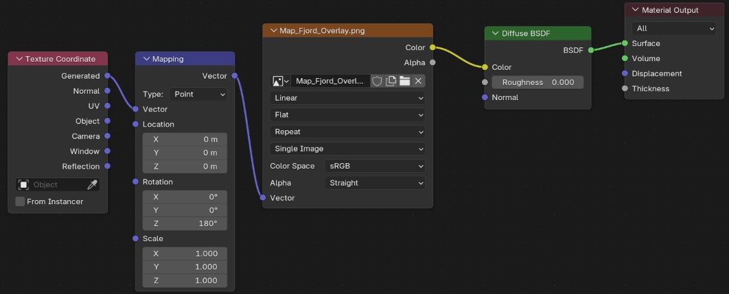Click the Rotation Z 180° field
Image resolution: width=729 pixels, height=294 pixels.
click(x=185, y=224)
